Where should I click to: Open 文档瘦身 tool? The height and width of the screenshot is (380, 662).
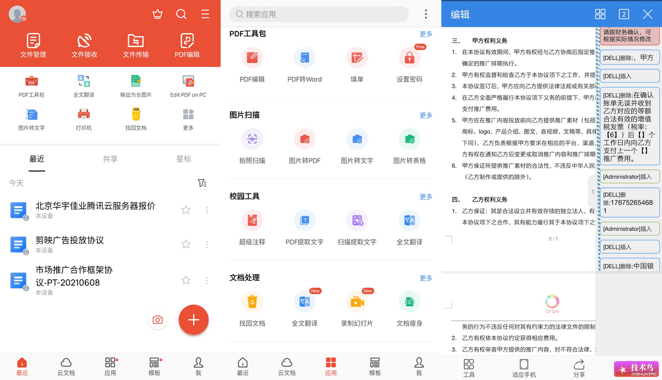(409, 309)
